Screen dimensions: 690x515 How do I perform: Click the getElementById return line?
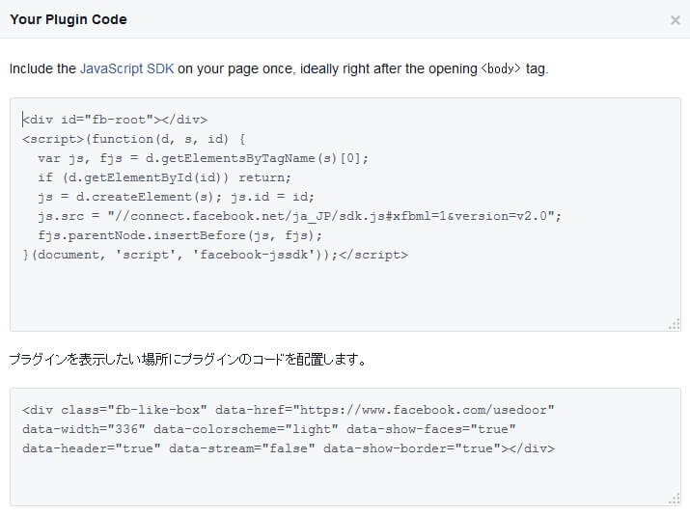[165, 177]
